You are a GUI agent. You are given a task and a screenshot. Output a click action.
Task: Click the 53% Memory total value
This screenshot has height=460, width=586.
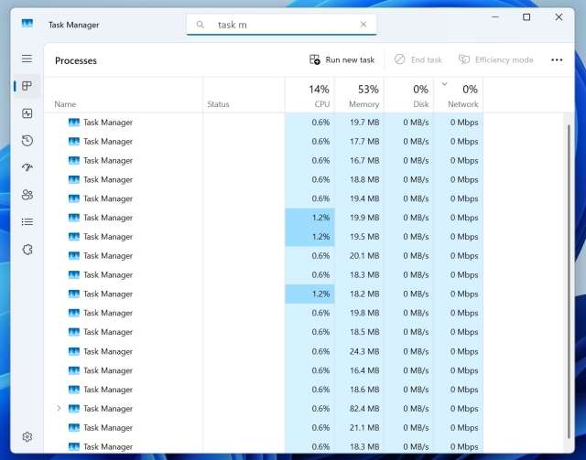[368, 90]
